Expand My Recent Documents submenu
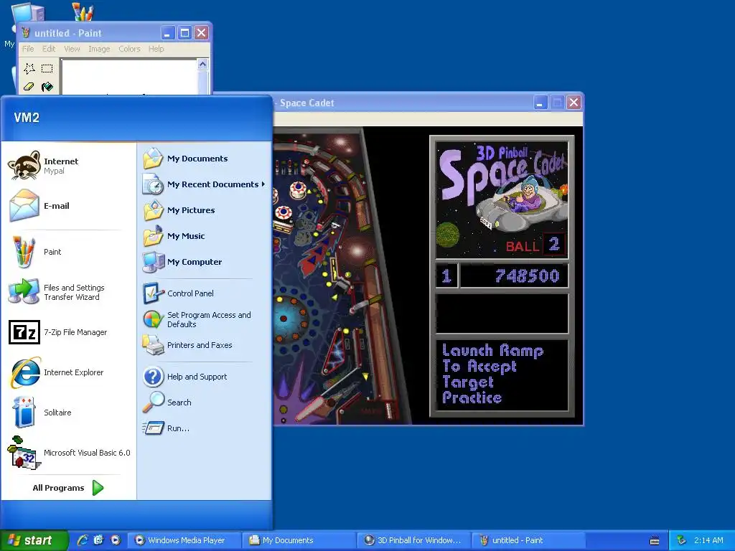The image size is (735, 551). pos(205,184)
